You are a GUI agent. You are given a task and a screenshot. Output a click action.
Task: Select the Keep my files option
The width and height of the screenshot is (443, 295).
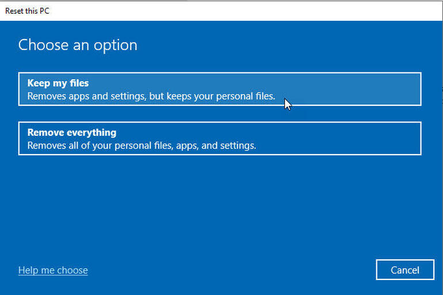[219, 89]
